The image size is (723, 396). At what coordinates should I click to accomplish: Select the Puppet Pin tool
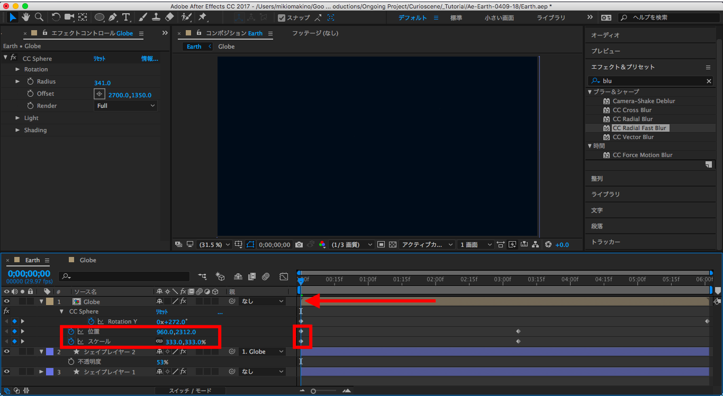pyautogui.click(x=202, y=17)
